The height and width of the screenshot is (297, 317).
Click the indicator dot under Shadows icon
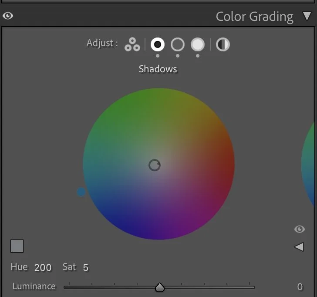pos(158,56)
